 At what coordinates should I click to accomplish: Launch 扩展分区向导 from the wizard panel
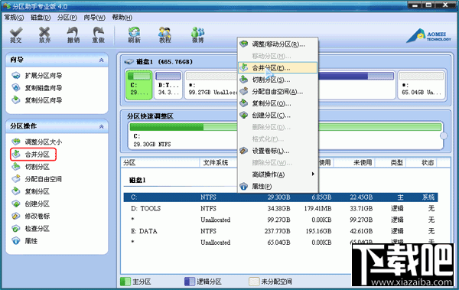click(37, 76)
